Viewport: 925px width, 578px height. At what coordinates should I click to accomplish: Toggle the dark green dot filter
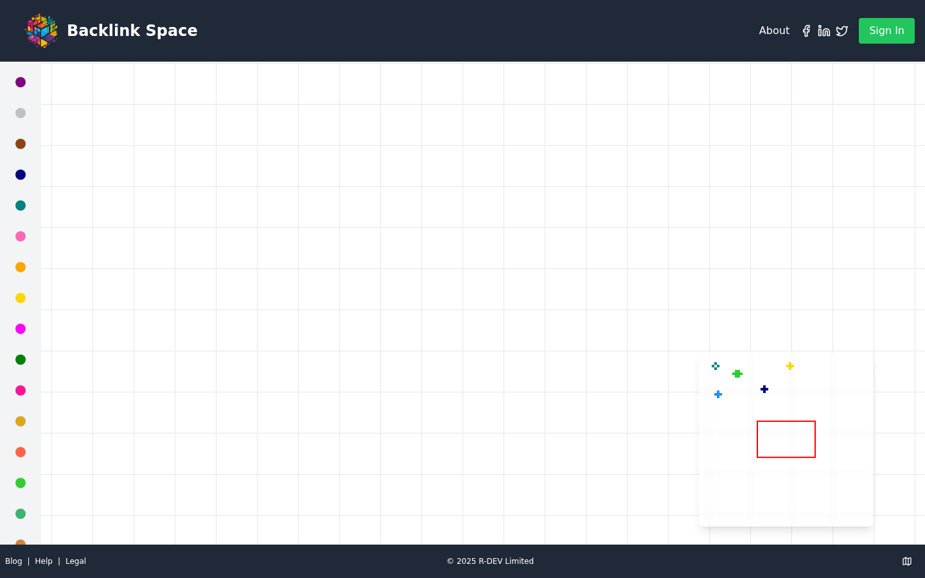[x=21, y=360]
